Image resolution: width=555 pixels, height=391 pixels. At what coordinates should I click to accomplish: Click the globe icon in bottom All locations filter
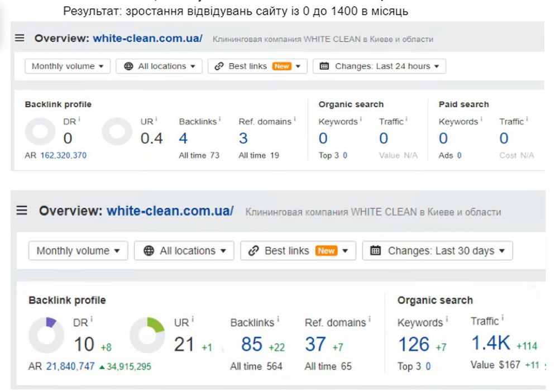pyautogui.click(x=149, y=251)
